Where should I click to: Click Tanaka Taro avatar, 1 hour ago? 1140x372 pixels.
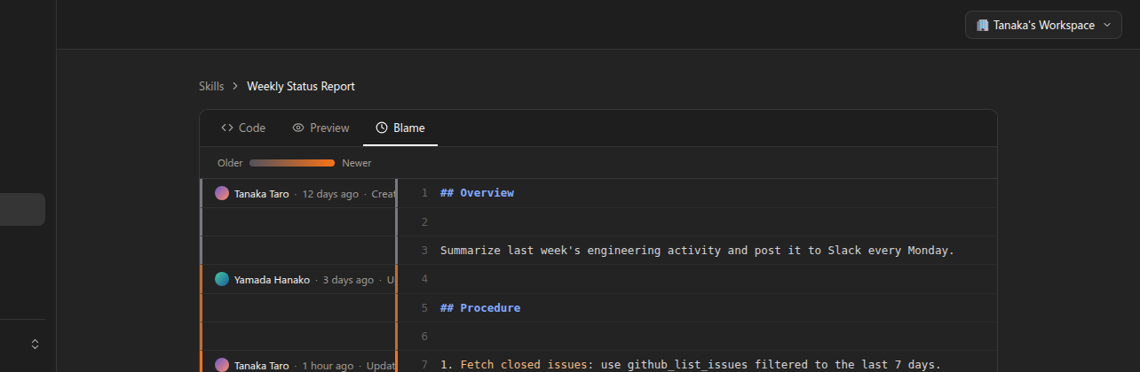[222, 365]
